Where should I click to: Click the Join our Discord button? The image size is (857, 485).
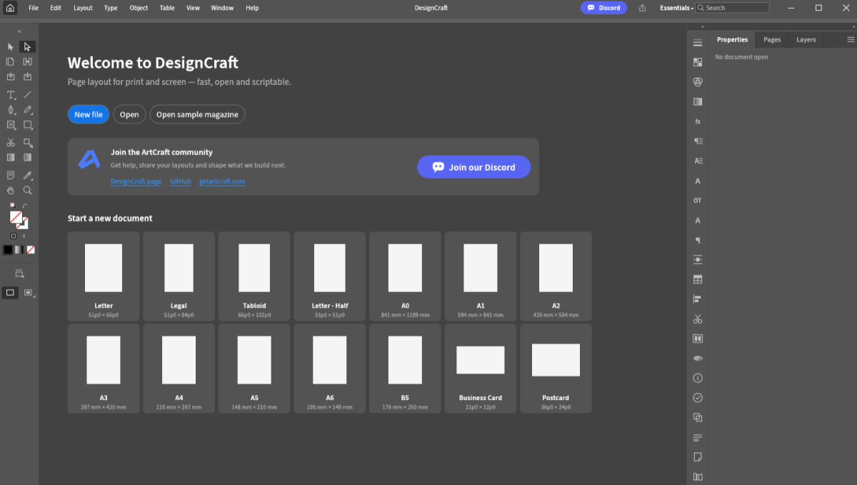[474, 167]
